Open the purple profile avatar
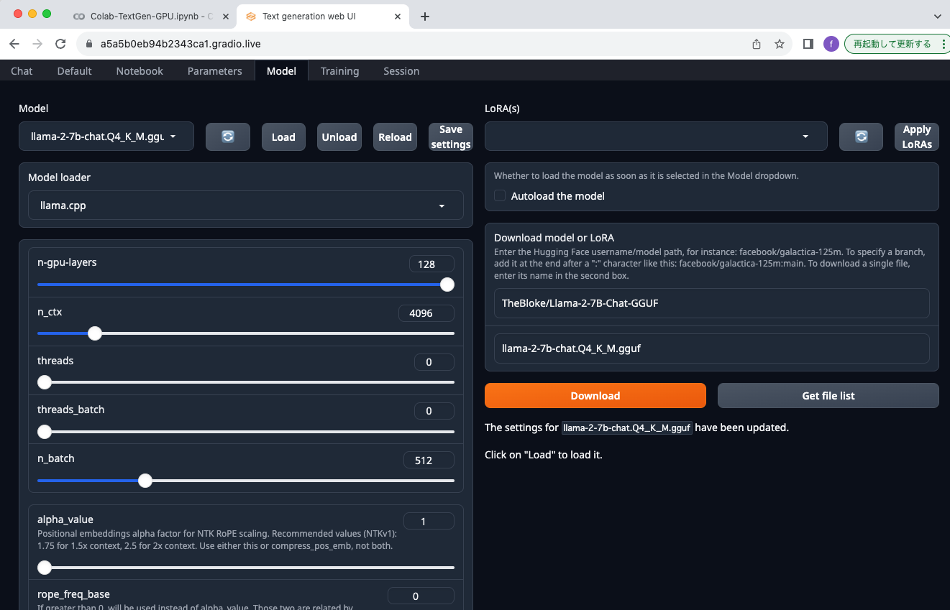 point(831,44)
